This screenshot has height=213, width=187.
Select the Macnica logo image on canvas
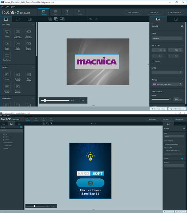(x=97, y=62)
